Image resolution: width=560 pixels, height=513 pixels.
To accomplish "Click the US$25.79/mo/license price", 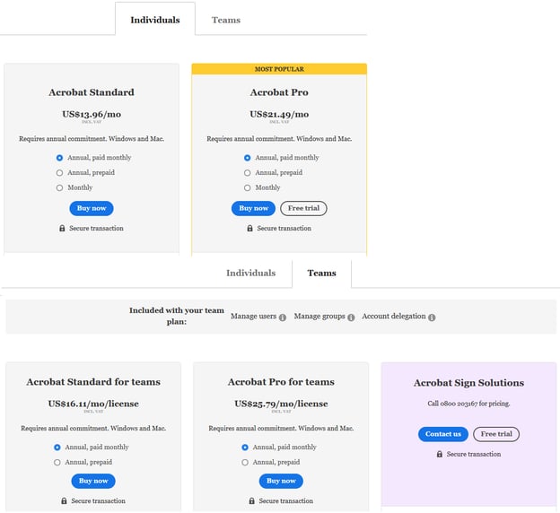I will click(281, 404).
